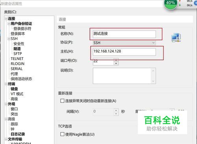Increase the 端口号 port number
The width and height of the screenshot is (197, 144).
(x=116, y=60)
